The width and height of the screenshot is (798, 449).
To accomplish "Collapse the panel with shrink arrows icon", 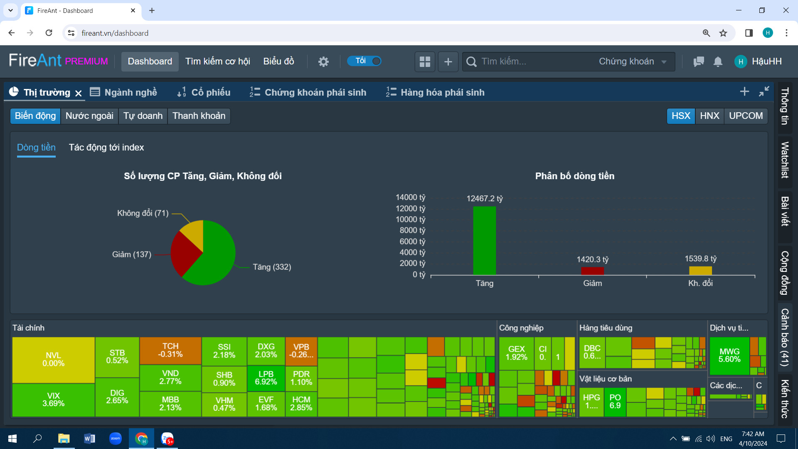I will pyautogui.click(x=764, y=91).
